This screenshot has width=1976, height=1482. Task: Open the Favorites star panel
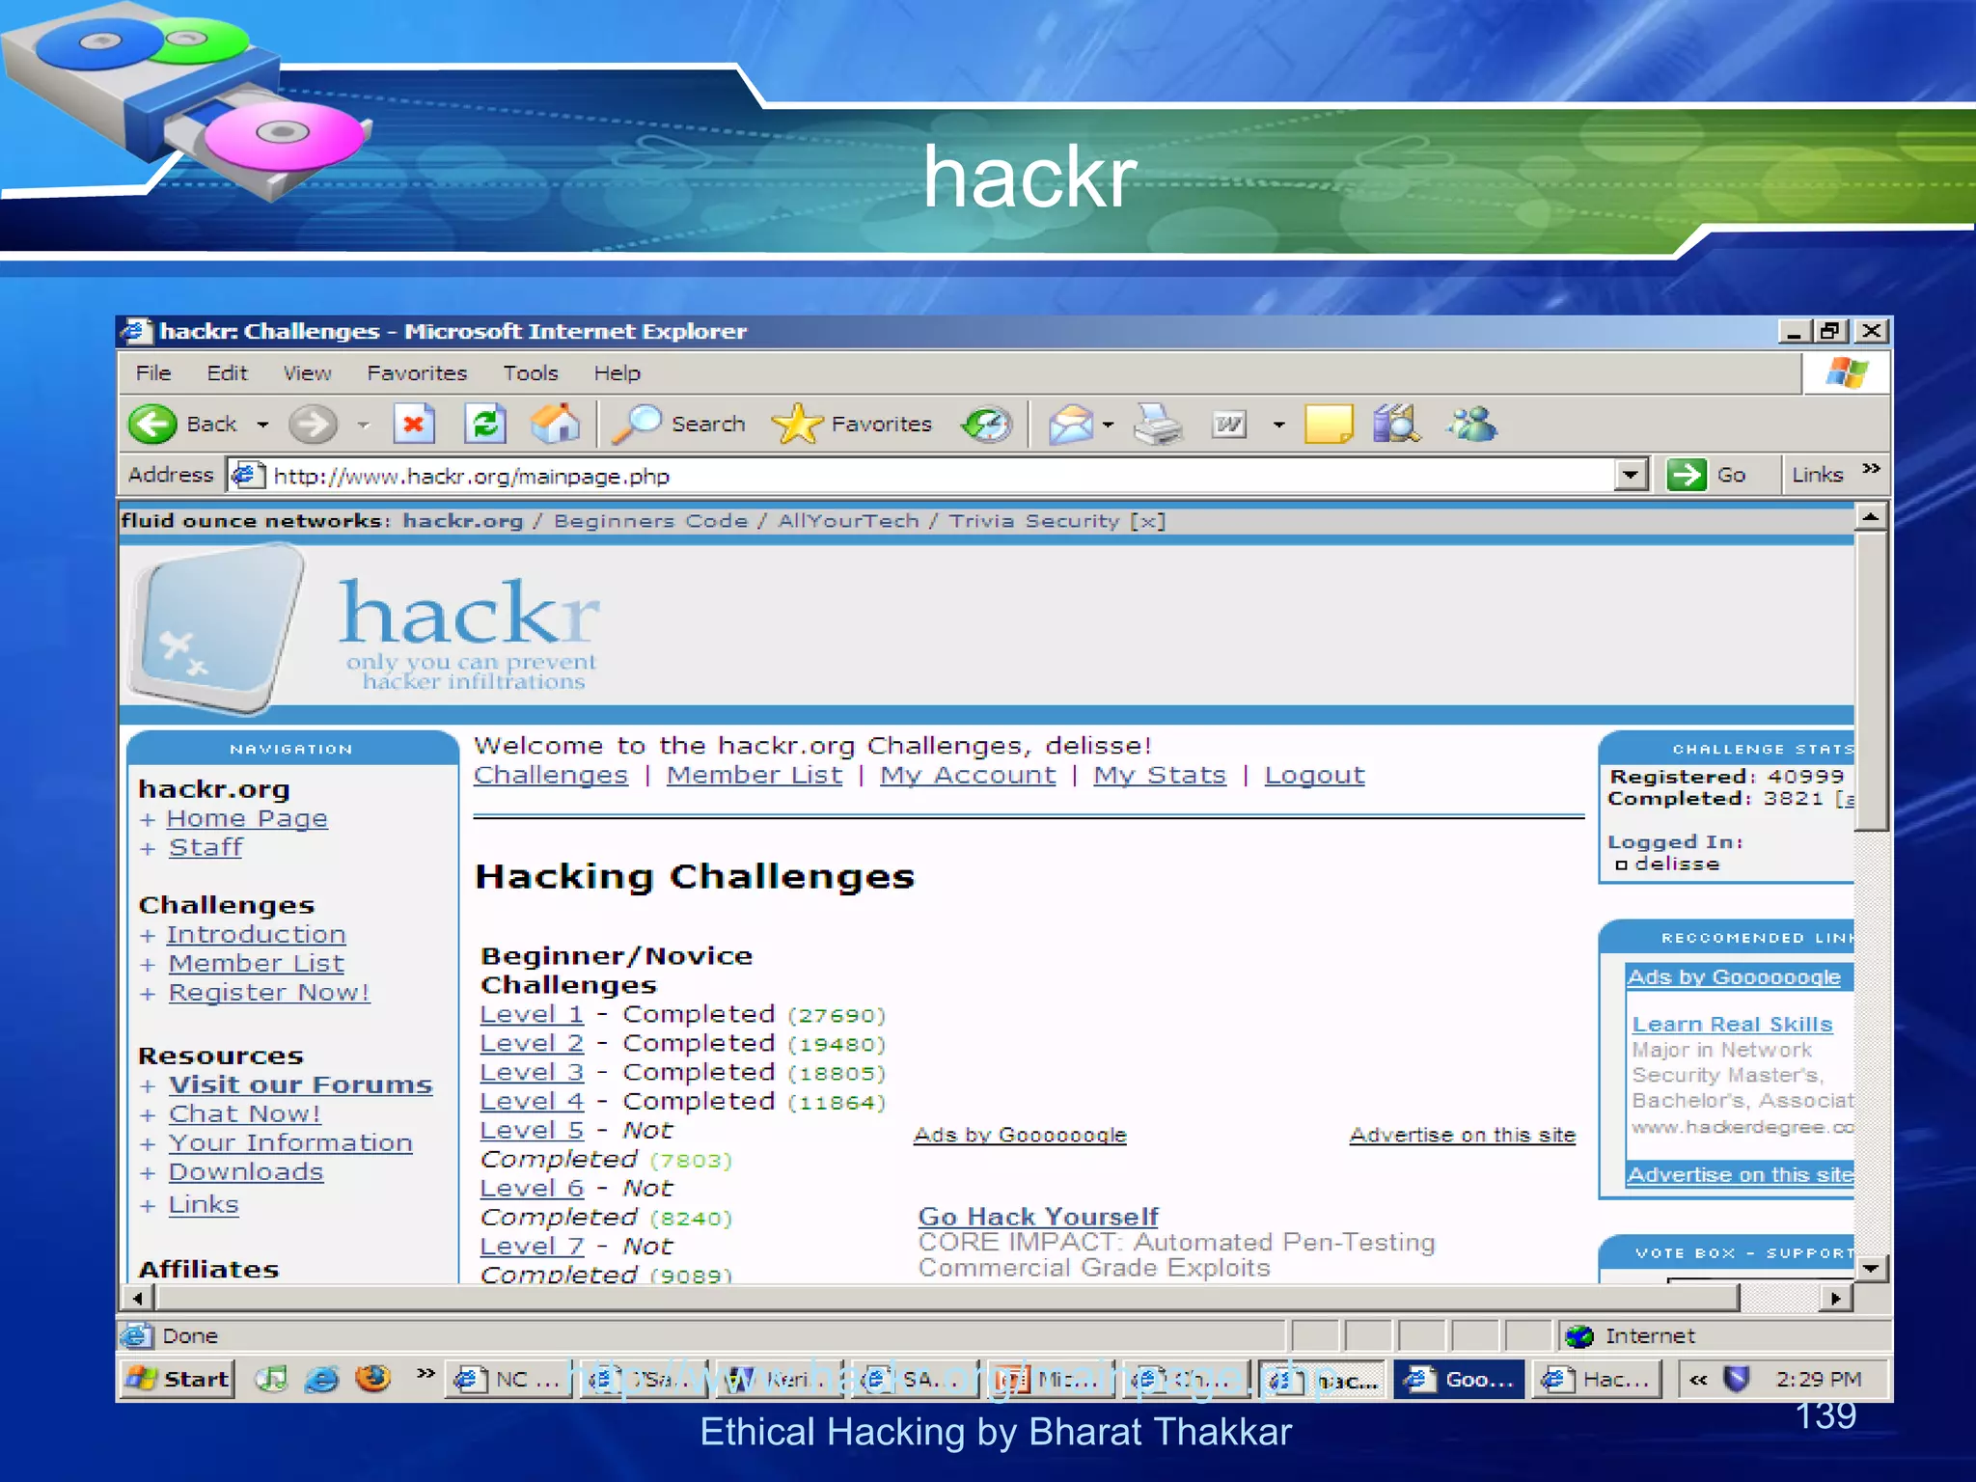799,425
